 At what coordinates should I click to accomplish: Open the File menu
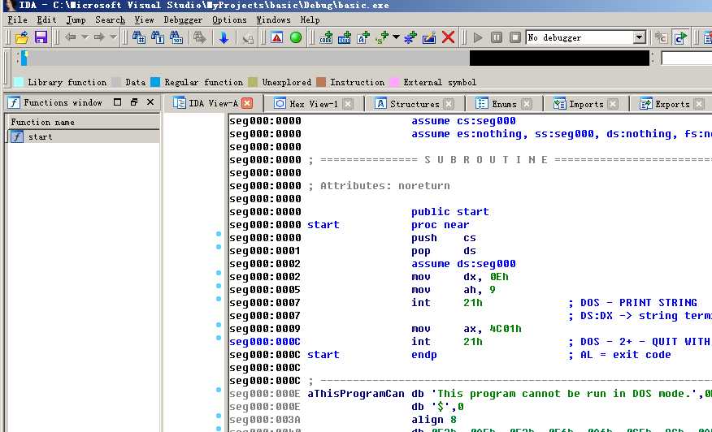point(18,20)
